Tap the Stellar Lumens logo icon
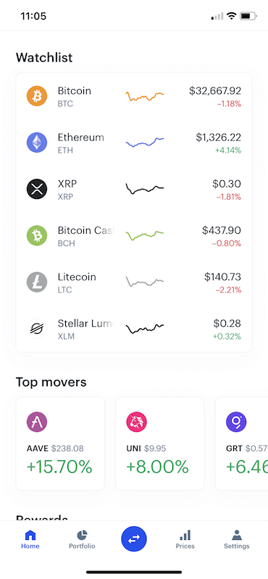This screenshot has width=268, height=579. (x=37, y=329)
